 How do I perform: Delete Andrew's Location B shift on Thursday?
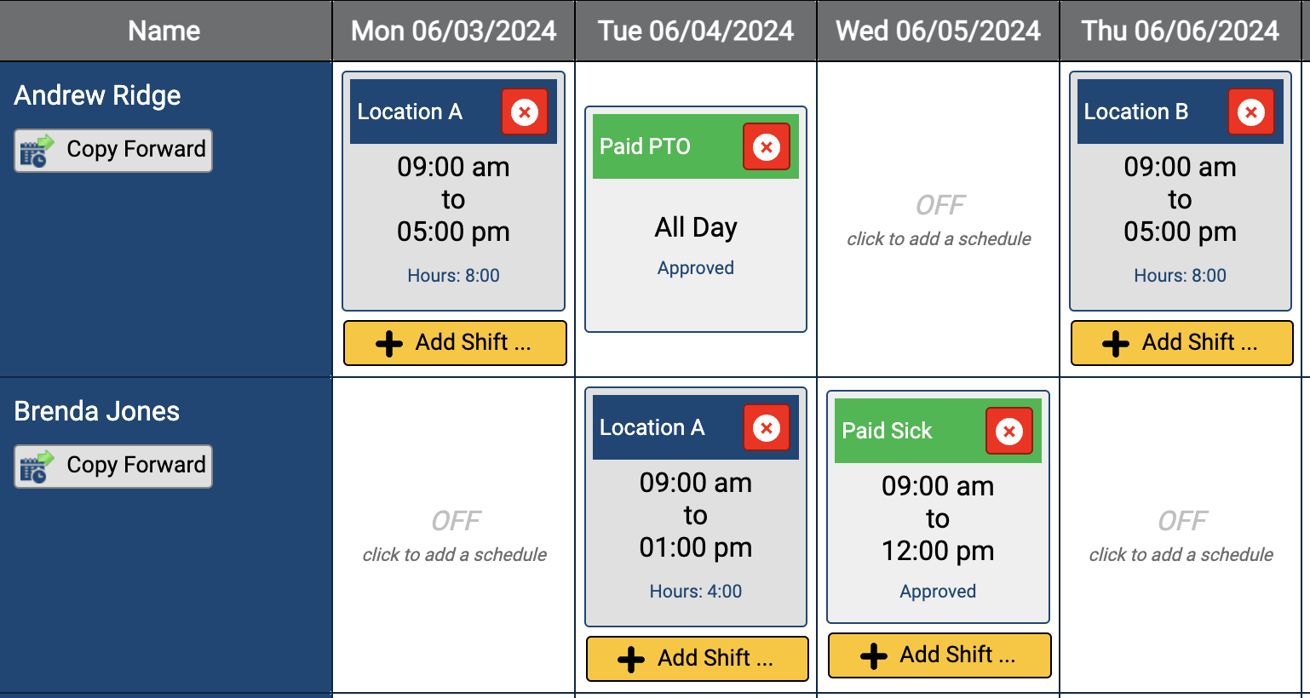pos(1250,111)
